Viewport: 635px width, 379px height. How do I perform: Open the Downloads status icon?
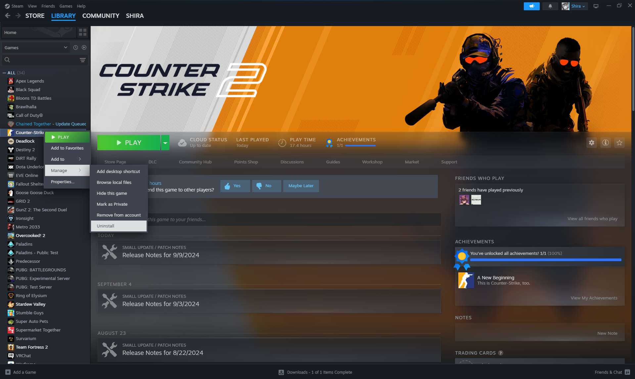[281, 372]
